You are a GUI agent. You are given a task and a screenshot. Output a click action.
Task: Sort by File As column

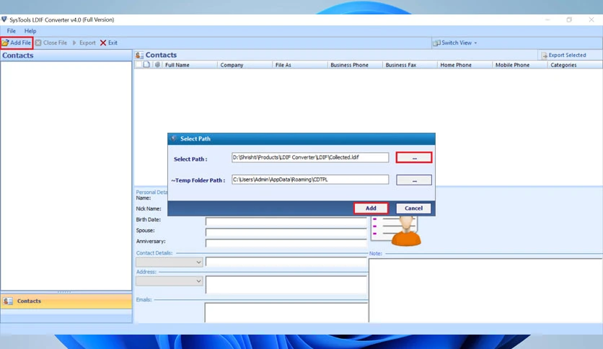300,65
